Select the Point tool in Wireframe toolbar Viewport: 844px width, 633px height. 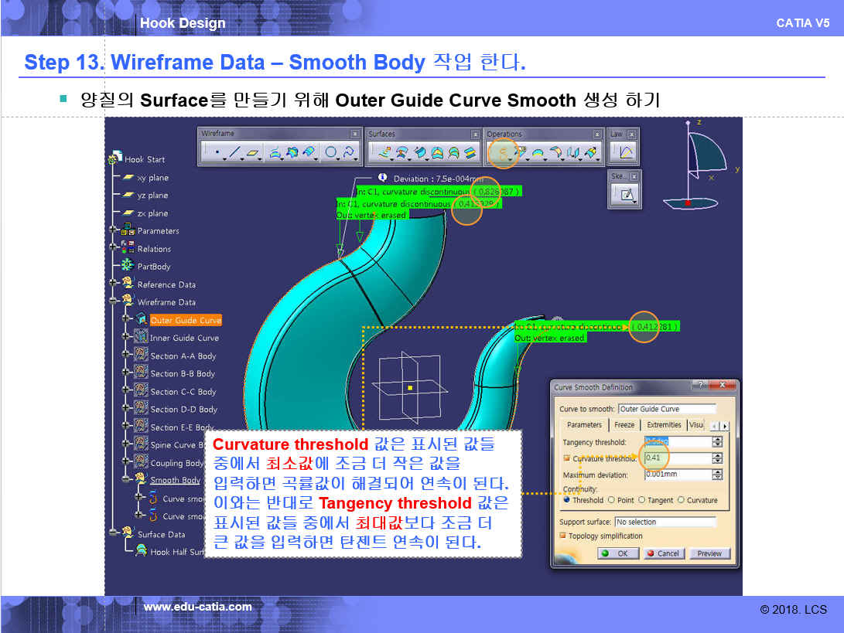[217, 153]
